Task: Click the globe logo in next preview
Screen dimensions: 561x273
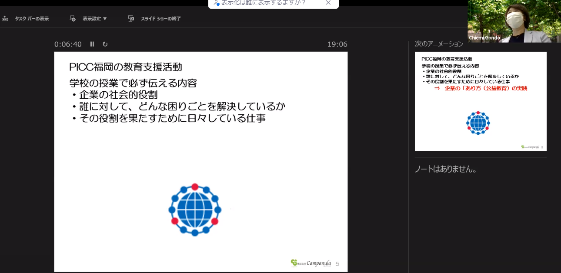Action: [478, 123]
